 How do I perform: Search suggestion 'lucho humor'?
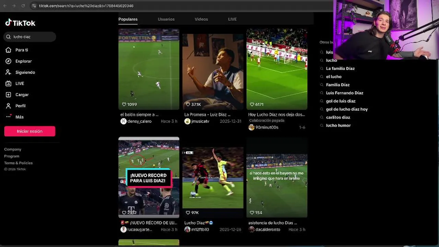(x=338, y=126)
